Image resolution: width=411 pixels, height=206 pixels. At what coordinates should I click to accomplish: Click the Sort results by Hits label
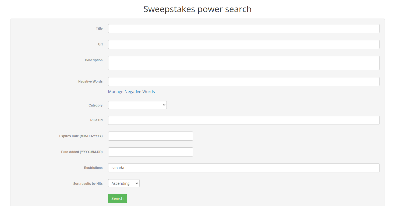tap(88, 184)
